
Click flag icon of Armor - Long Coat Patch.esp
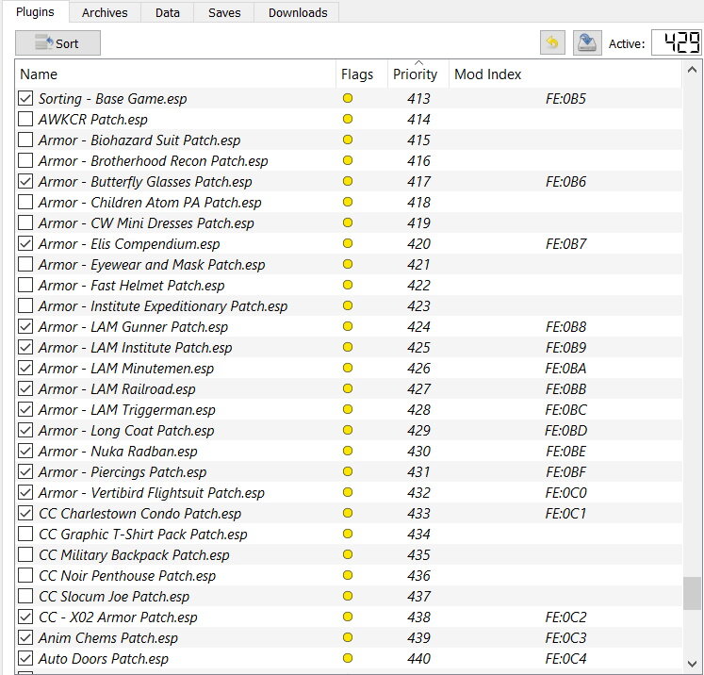348,430
